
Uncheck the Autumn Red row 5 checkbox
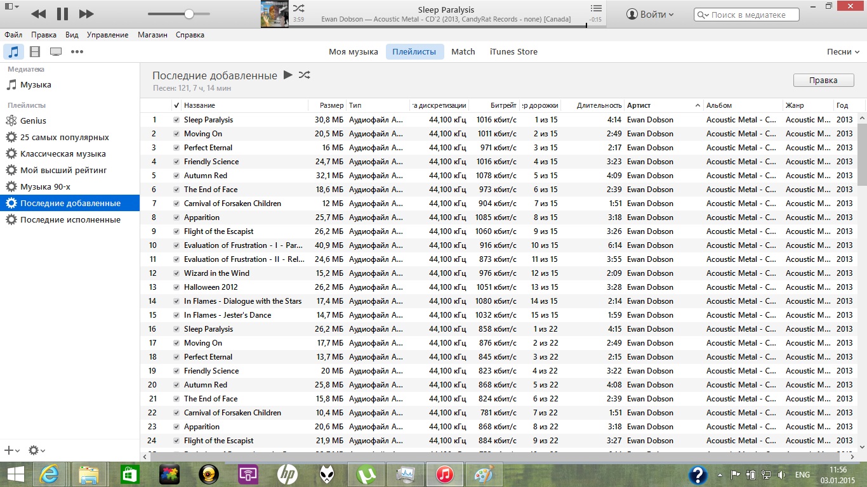click(x=176, y=176)
